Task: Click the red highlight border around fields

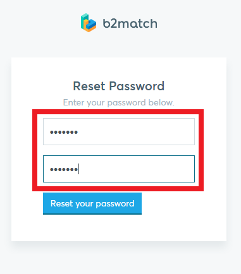Action: (x=118, y=112)
